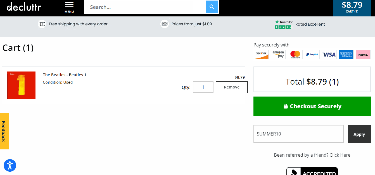Click the Mastercard payment icon

click(x=295, y=55)
